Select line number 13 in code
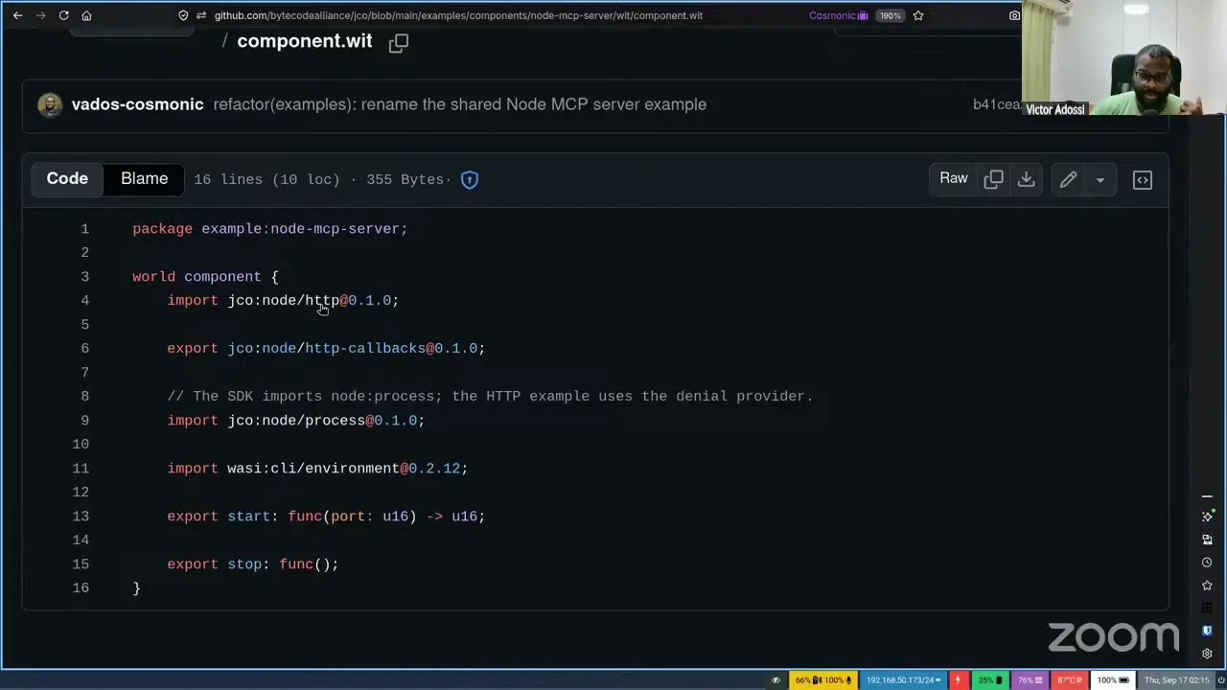The width and height of the screenshot is (1227, 690). [x=81, y=516]
